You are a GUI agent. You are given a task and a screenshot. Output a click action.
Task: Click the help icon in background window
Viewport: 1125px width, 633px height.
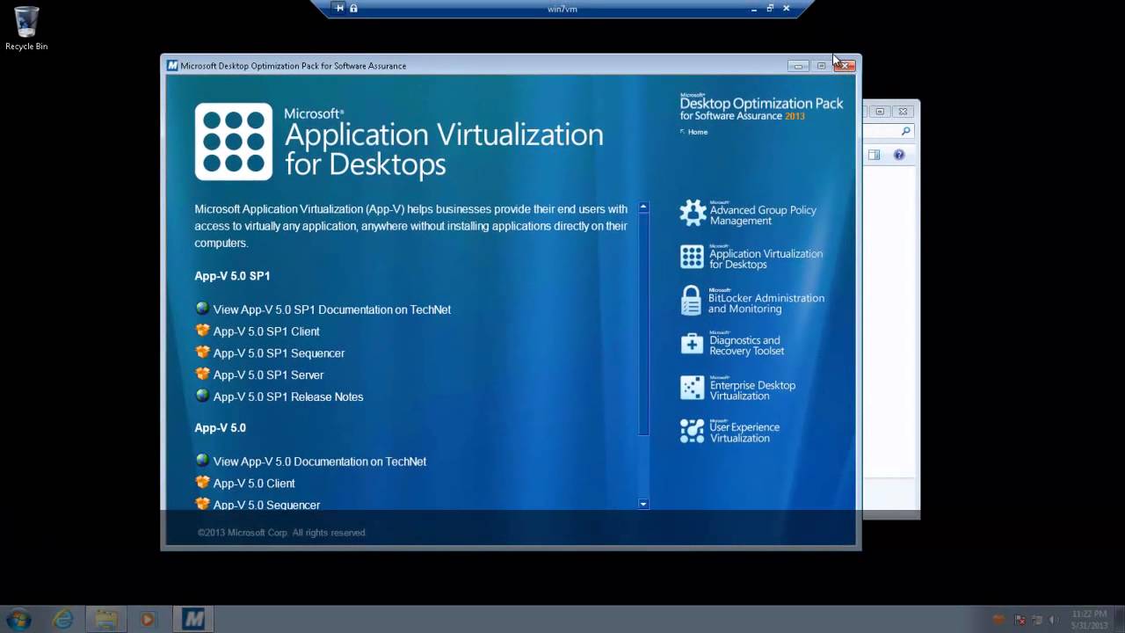click(899, 155)
